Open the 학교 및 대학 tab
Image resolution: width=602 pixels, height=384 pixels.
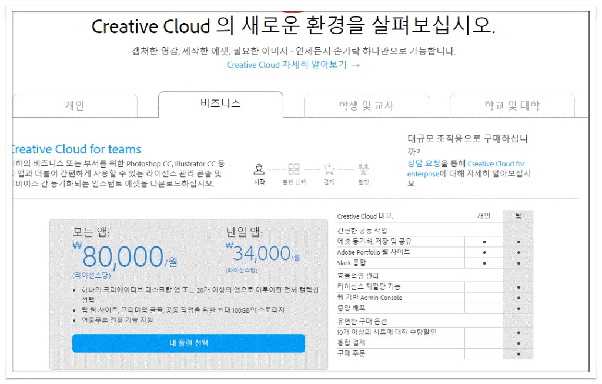pyautogui.click(x=512, y=105)
